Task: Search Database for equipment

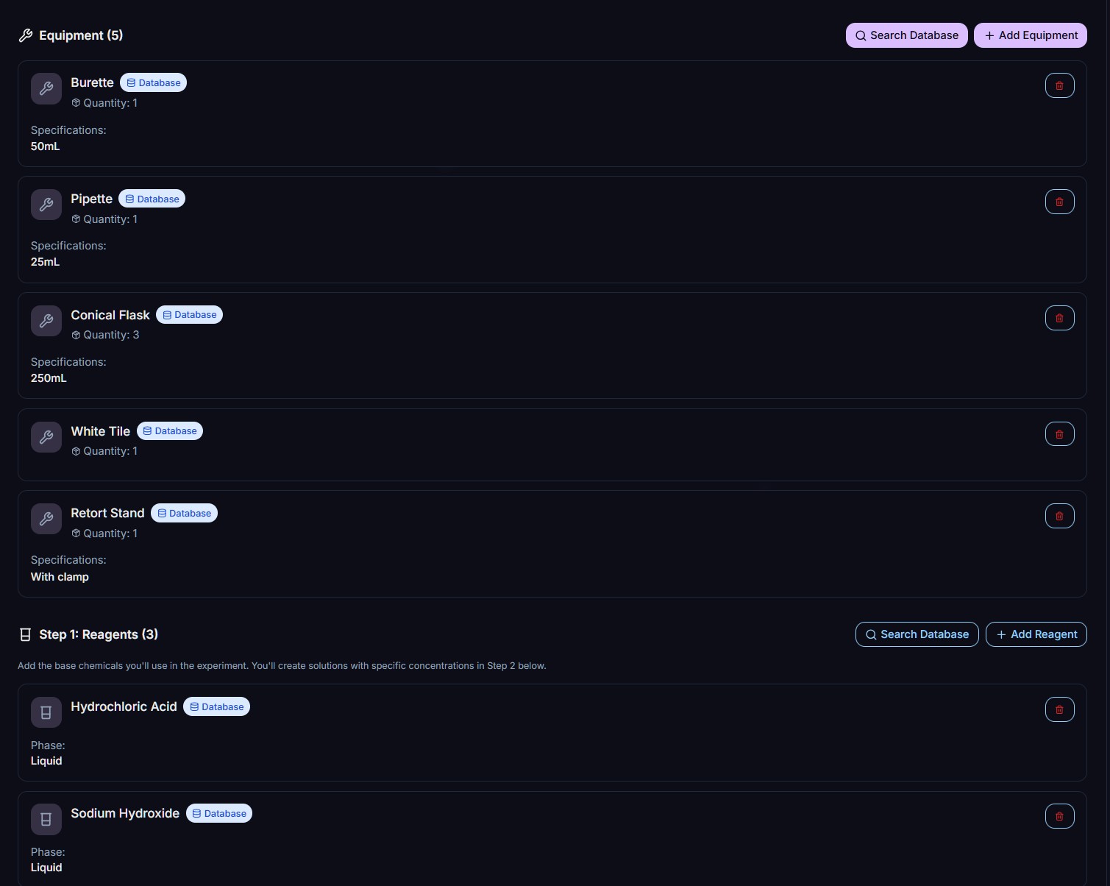Action: click(x=906, y=35)
